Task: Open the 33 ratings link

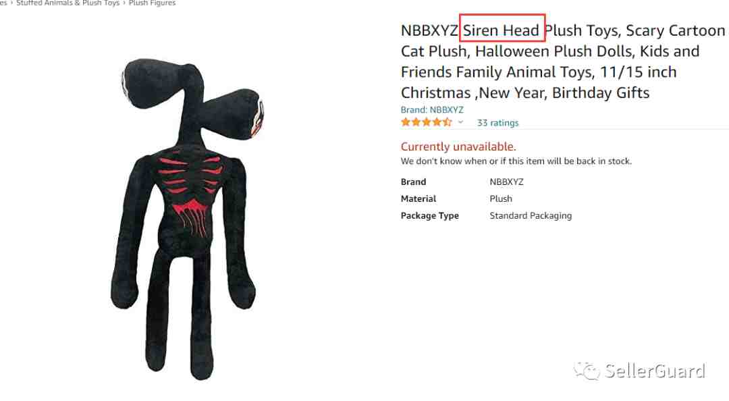Action: pyautogui.click(x=497, y=123)
